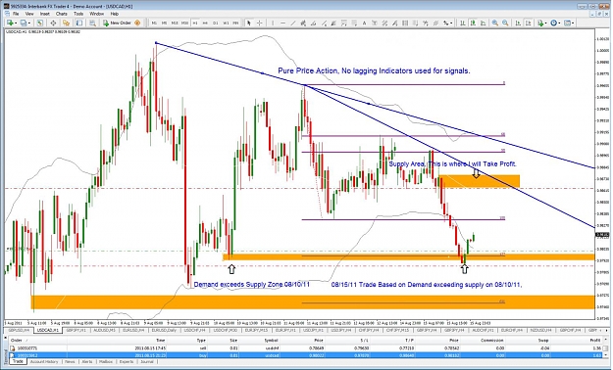Toggle Chart Shift icon
This screenshot has width=613, height=370.
pyautogui.click(x=529, y=23)
